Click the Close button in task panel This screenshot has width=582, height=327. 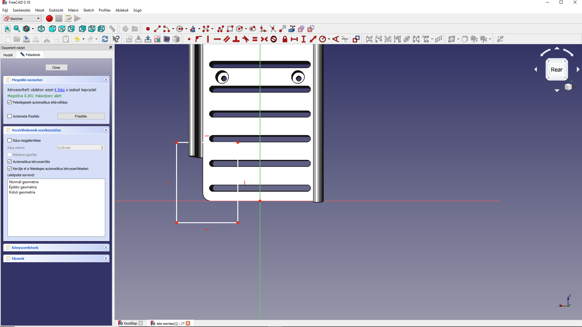tap(56, 68)
